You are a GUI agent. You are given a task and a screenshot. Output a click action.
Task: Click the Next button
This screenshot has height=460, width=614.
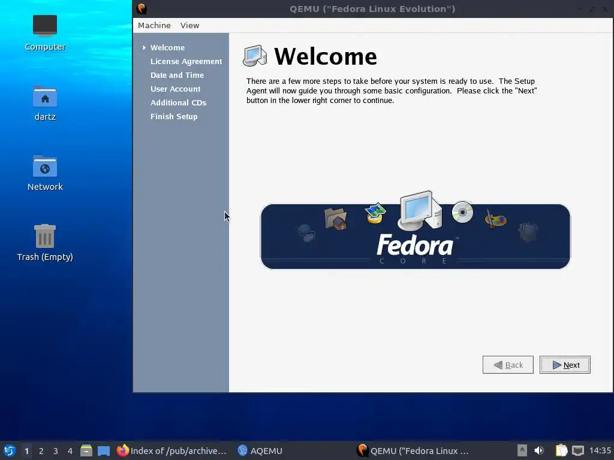click(x=565, y=365)
